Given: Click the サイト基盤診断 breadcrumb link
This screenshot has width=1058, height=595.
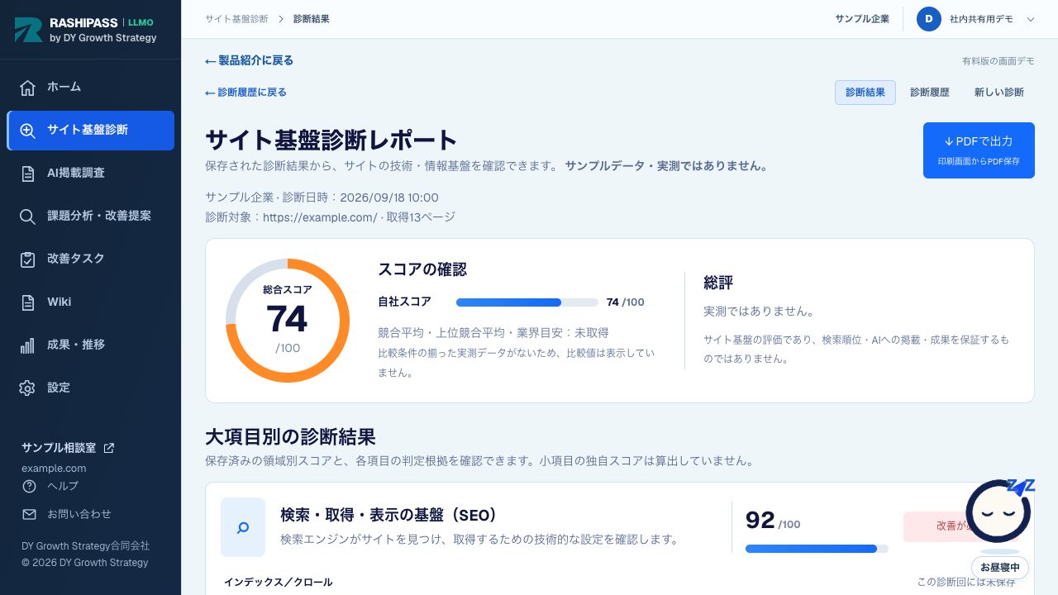Looking at the screenshot, I should pyautogui.click(x=236, y=19).
